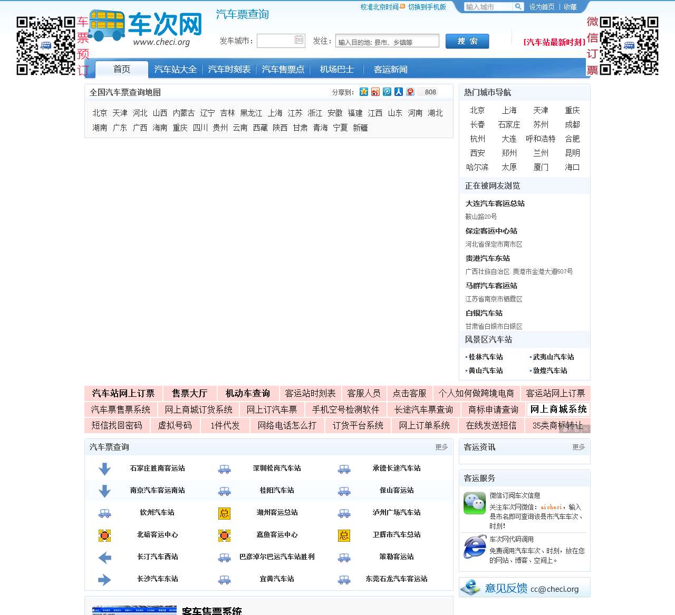Click the 汽车站网上订票 ad link

coord(123,393)
